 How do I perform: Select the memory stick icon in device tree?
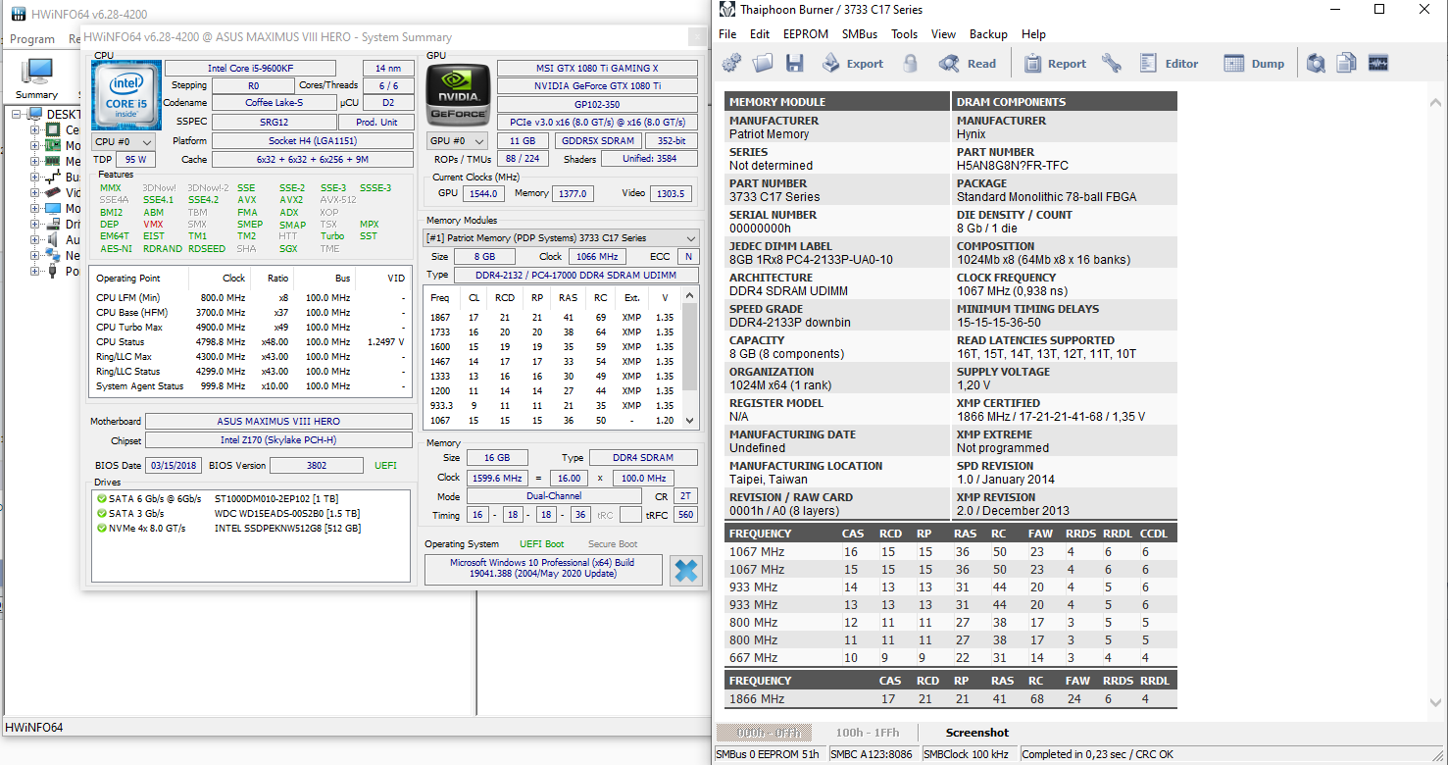tap(53, 162)
